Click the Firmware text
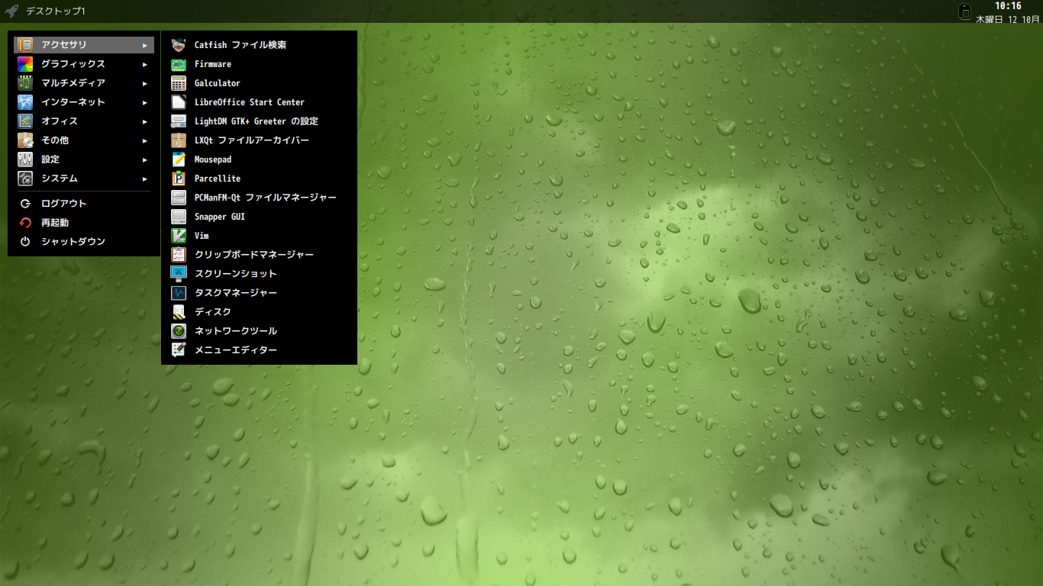The image size is (1043, 586). 213,64
